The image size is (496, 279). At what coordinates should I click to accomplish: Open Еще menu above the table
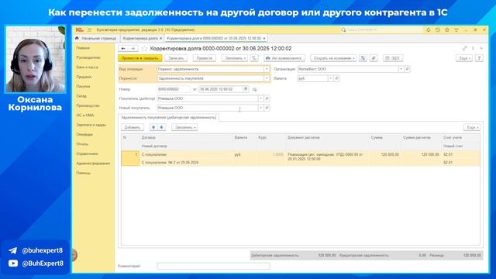point(472,127)
